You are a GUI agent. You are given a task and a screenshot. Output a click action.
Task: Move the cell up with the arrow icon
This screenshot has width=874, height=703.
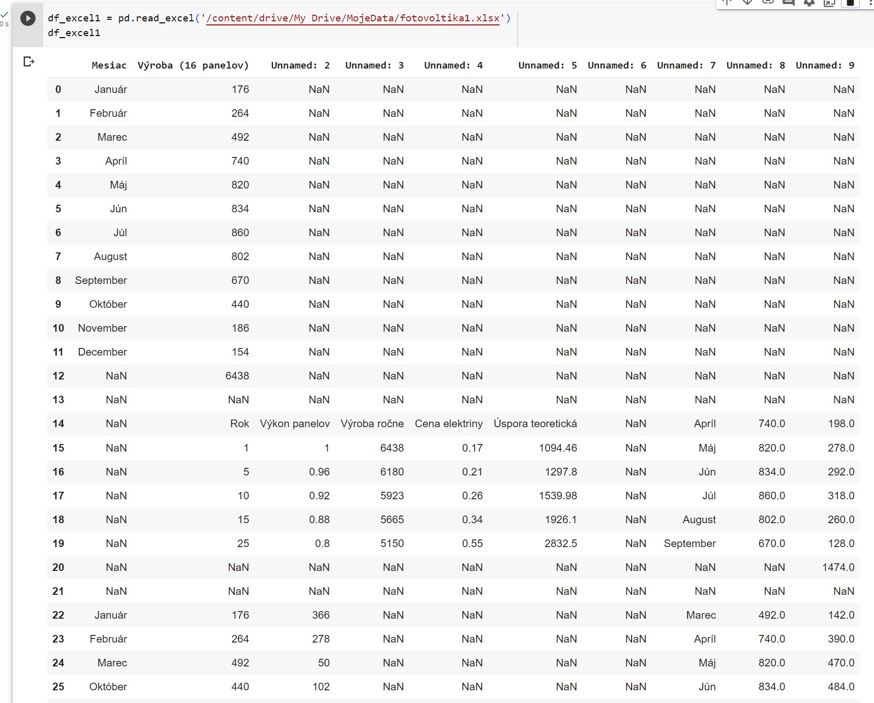[727, 3]
